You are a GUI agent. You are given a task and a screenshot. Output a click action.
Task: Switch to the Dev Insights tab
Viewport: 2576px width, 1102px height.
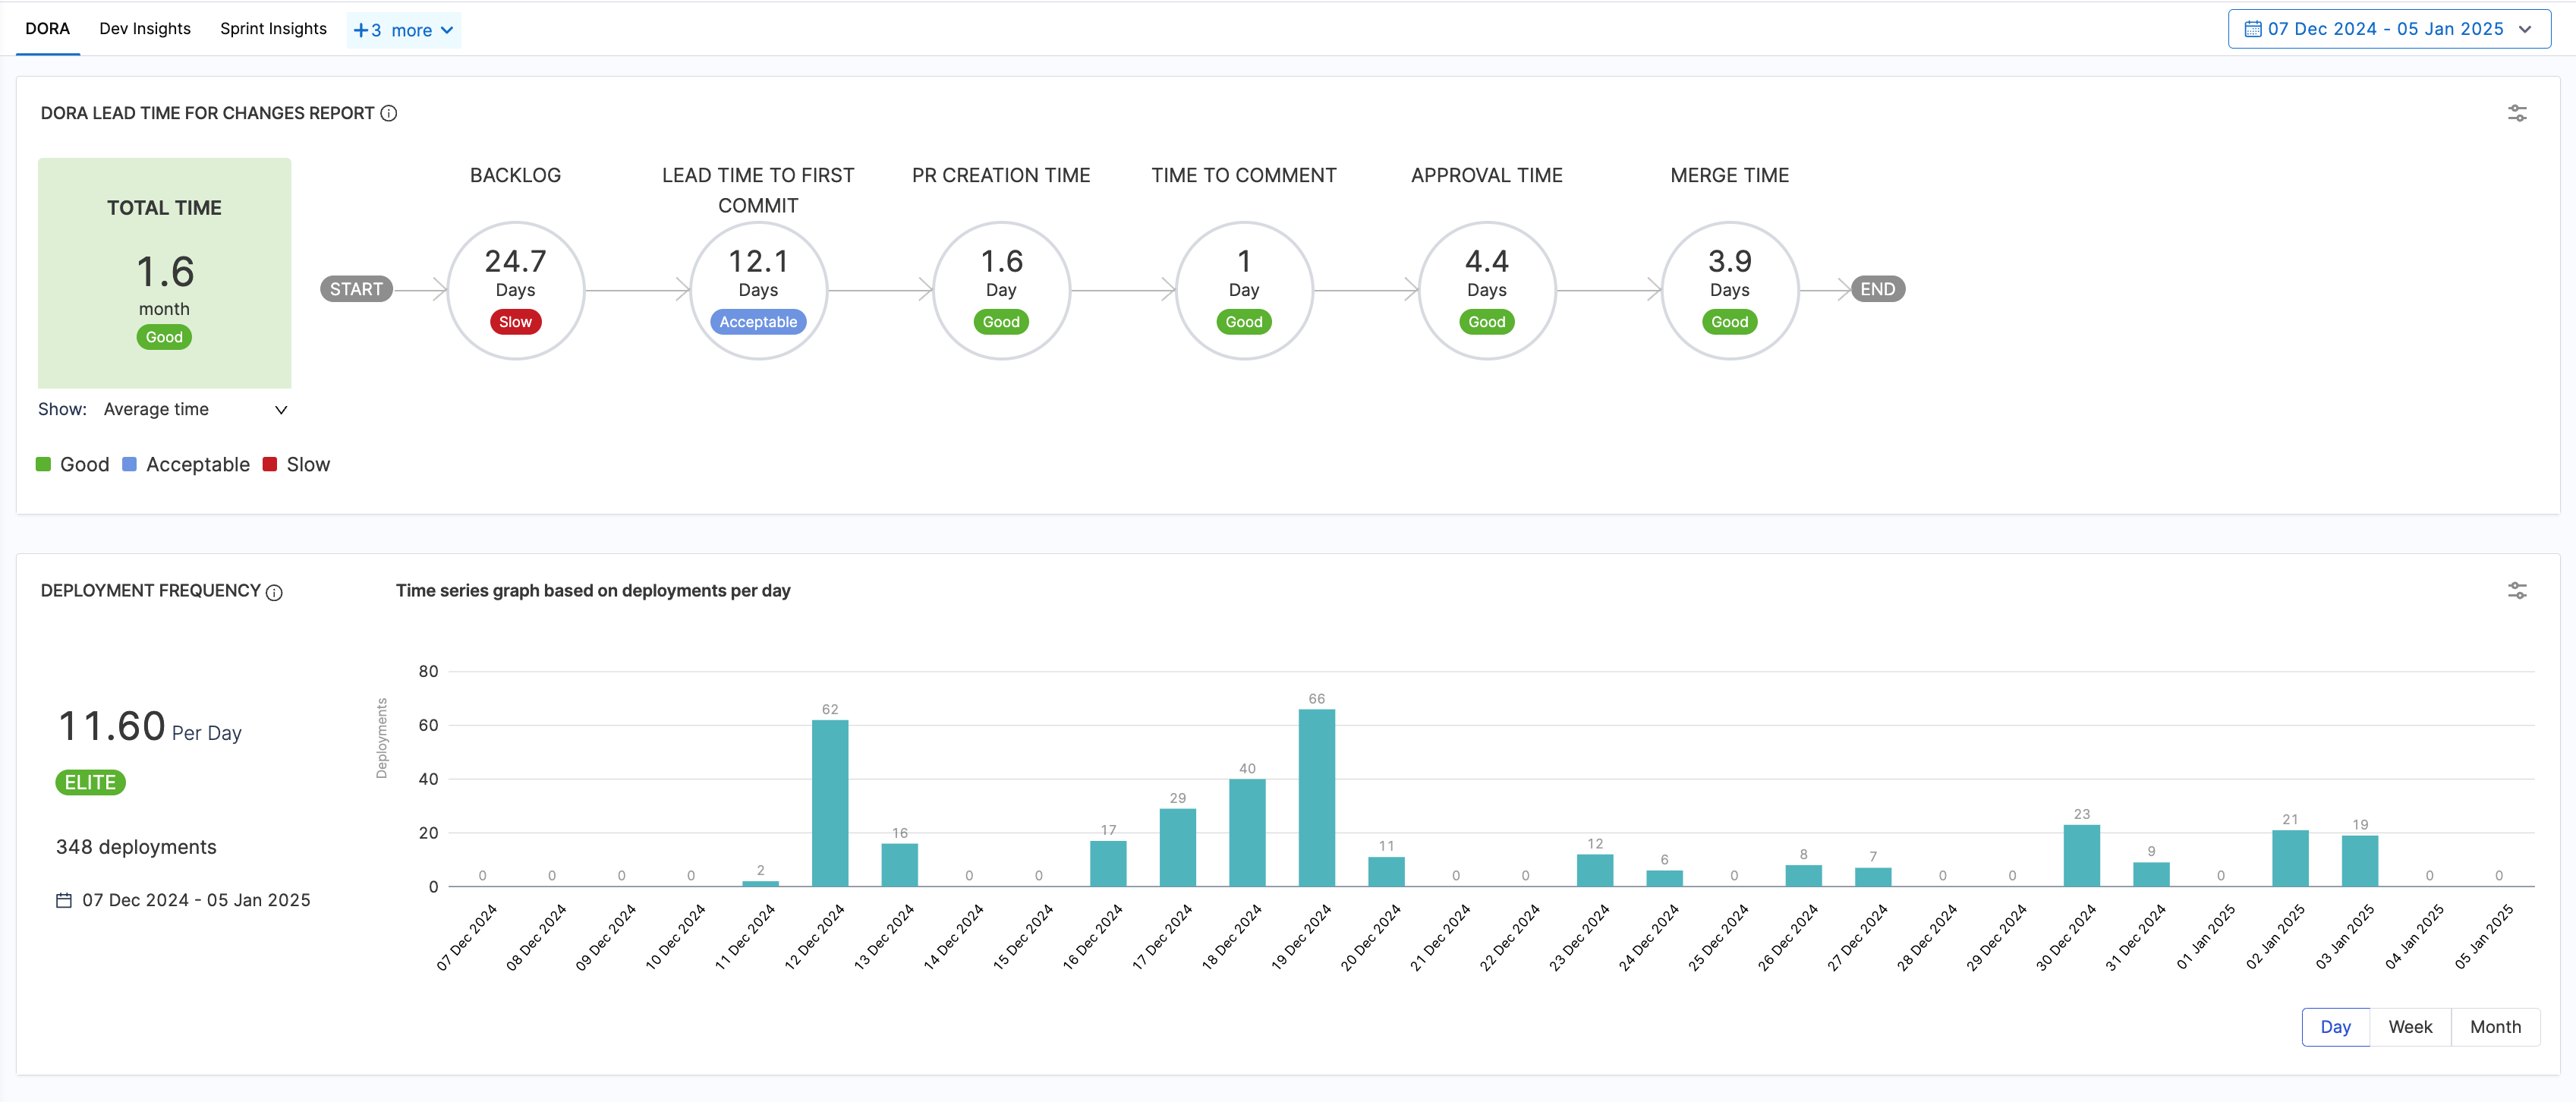tap(145, 28)
